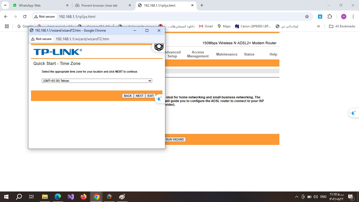Click the BACK button in wizard
The width and height of the screenshot is (359, 202).
point(128,96)
